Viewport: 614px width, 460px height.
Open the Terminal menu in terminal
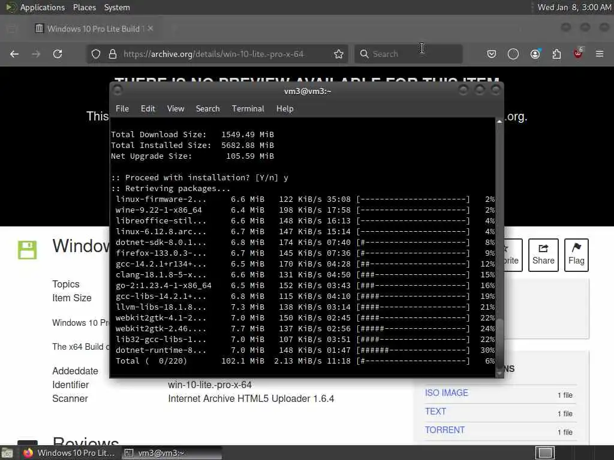(x=248, y=109)
